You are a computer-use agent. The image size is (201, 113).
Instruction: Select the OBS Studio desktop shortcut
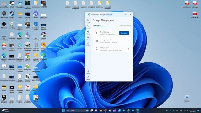[4, 25]
